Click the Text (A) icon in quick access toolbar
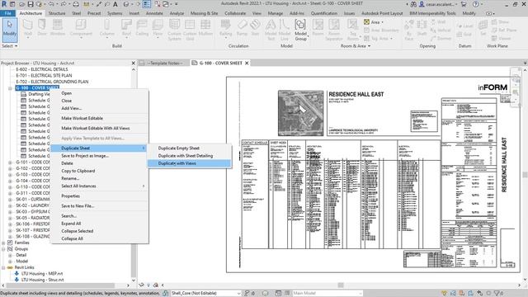The width and height of the screenshot is (528, 297). coord(115,4)
